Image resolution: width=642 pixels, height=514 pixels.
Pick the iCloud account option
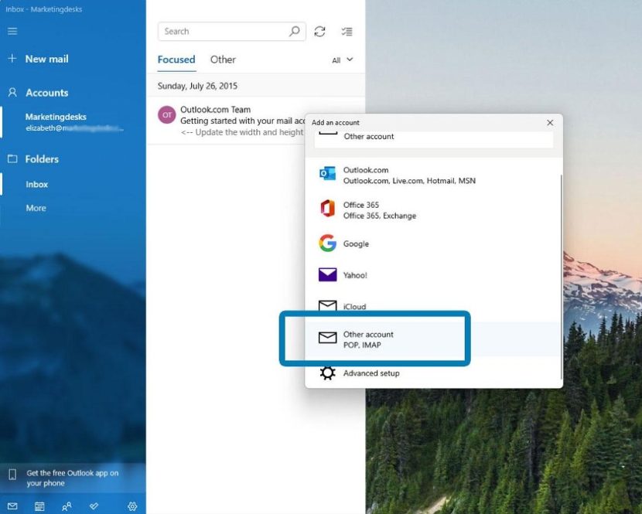point(353,306)
